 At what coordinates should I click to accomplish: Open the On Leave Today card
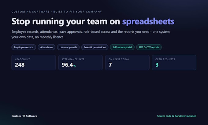click(127, 63)
